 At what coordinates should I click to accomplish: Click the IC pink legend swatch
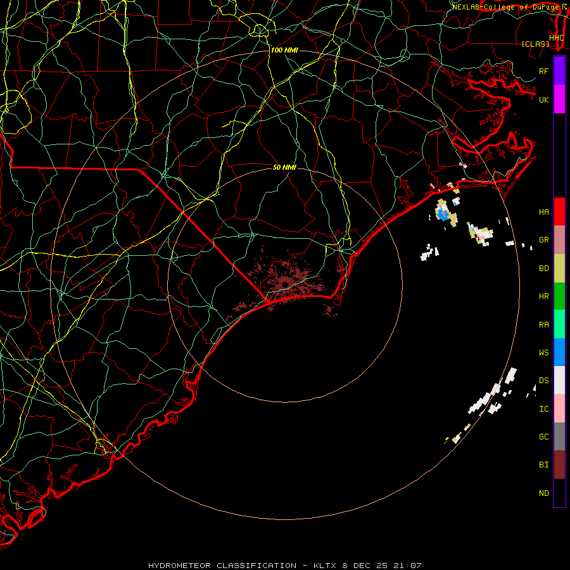pyautogui.click(x=559, y=408)
